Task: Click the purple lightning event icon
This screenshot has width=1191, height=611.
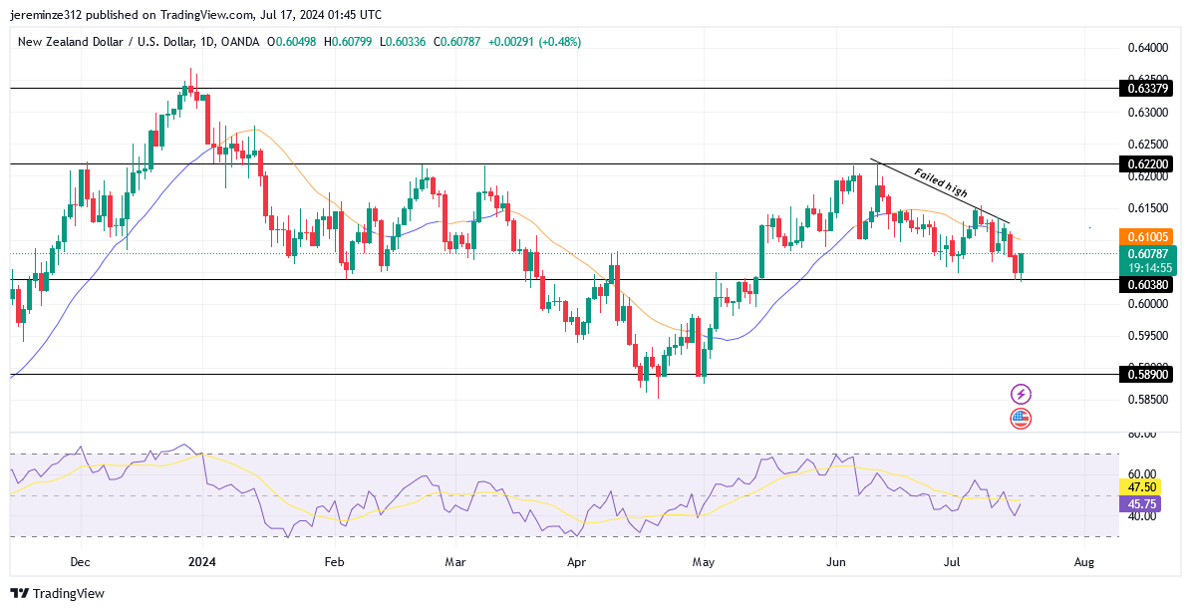Action: pos(1021,394)
